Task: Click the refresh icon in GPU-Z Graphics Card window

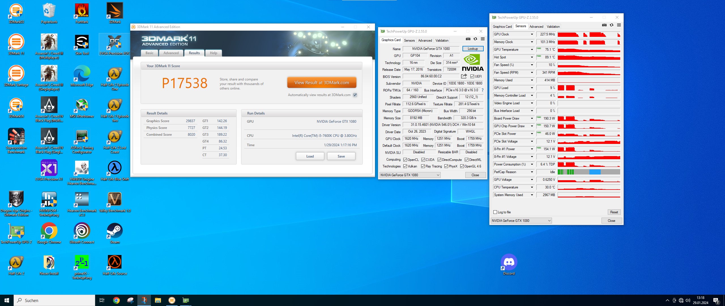Action: tap(475, 39)
